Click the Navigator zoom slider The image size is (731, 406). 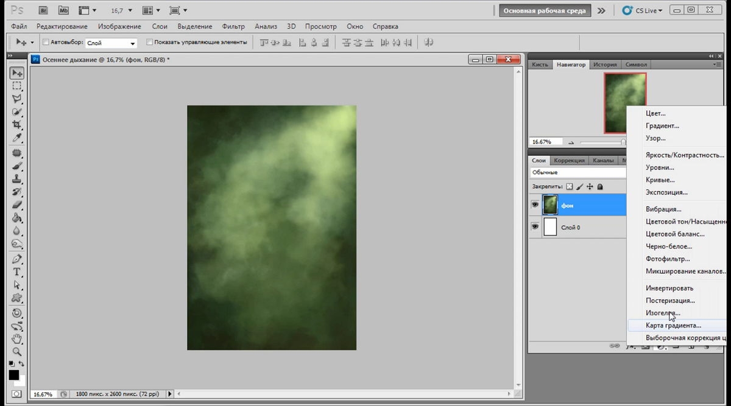(x=623, y=142)
